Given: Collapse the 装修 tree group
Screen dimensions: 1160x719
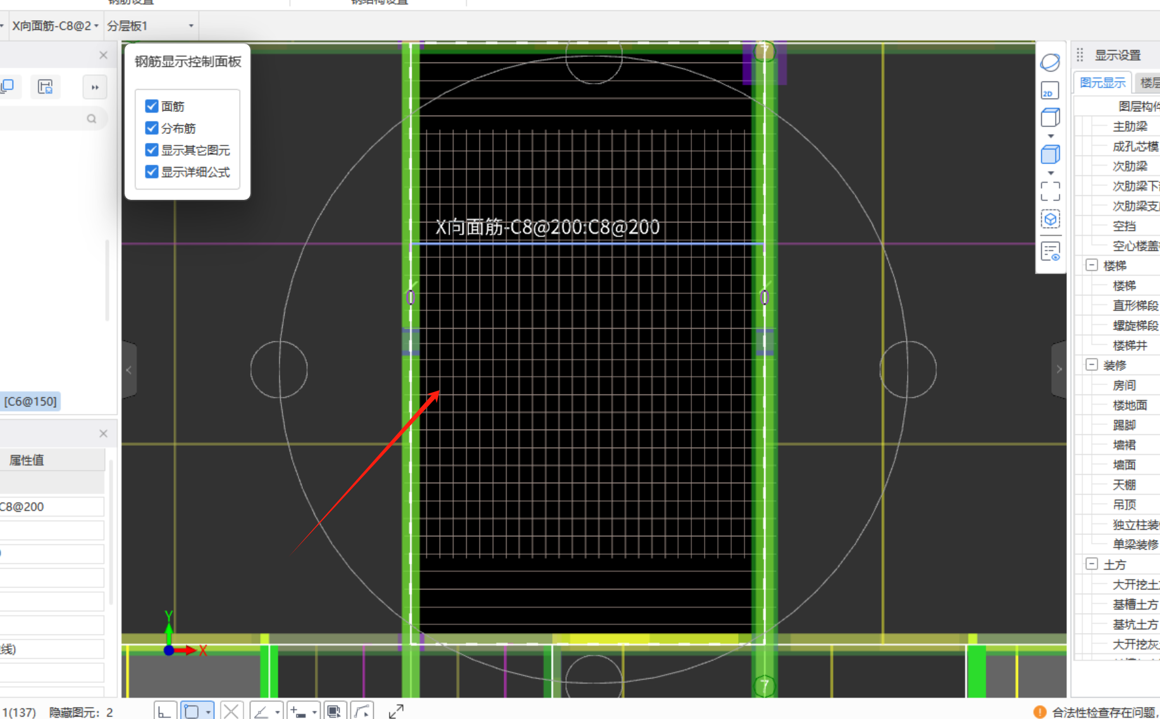Looking at the screenshot, I should coord(1092,364).
